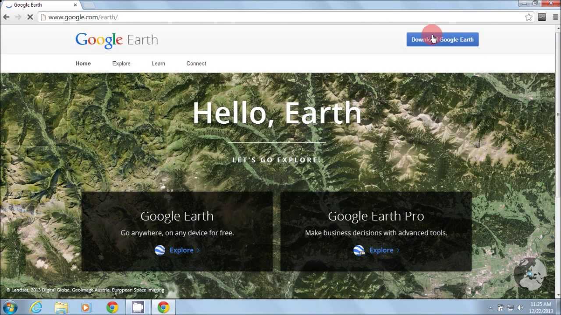The width and height of the screenshot is (561, 315).
Task: Open the Learn navigation item
Action: pyautogui.click(x=158, y=63)
